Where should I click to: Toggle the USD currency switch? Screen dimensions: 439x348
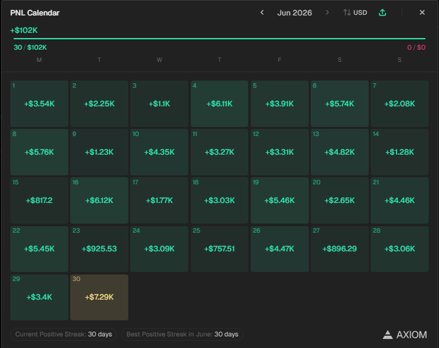355,13
